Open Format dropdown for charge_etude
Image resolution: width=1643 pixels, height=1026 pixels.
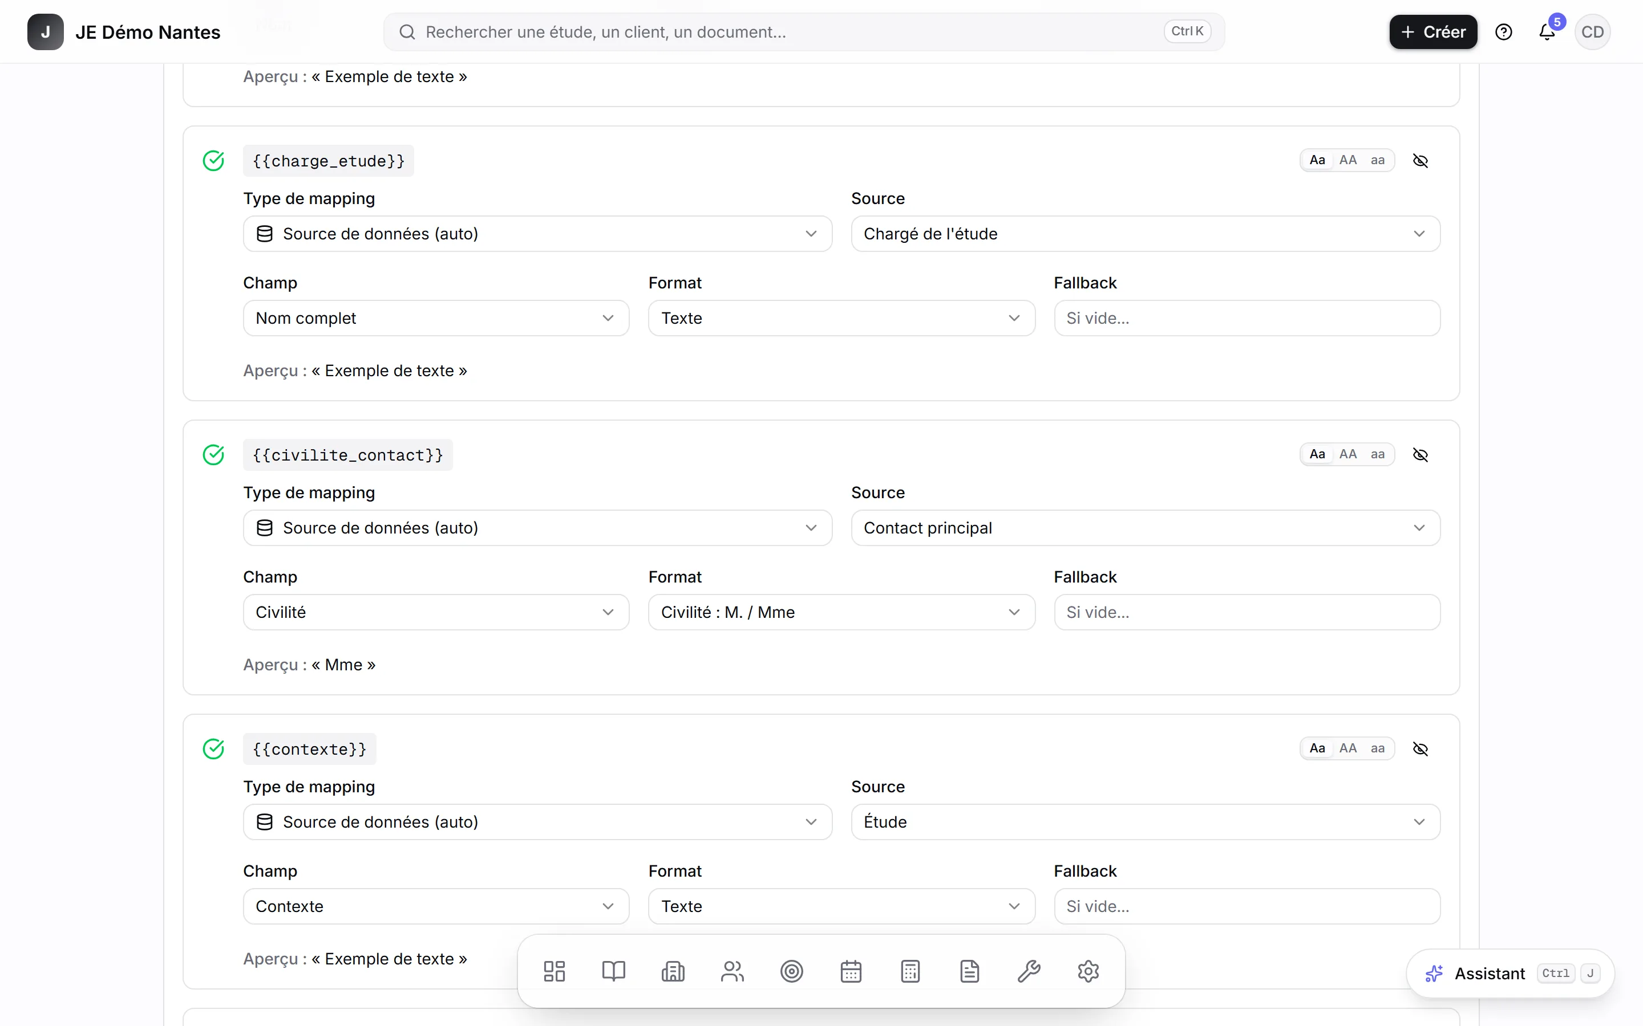pos(841,318)
